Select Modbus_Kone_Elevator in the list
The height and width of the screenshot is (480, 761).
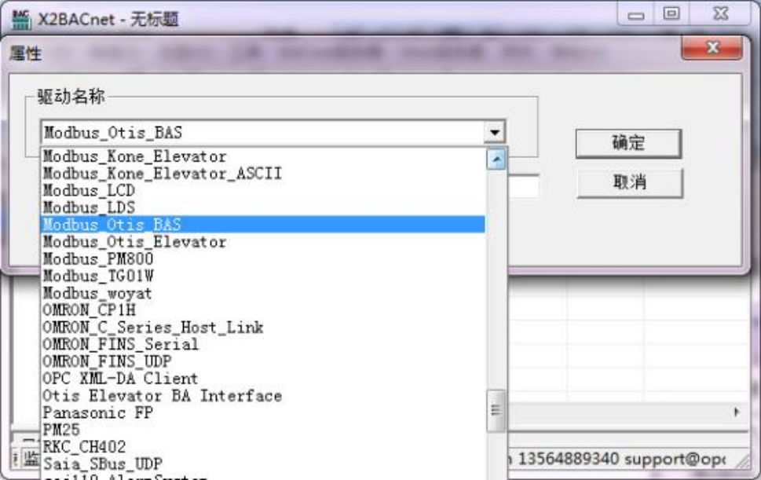coord(263,156)
